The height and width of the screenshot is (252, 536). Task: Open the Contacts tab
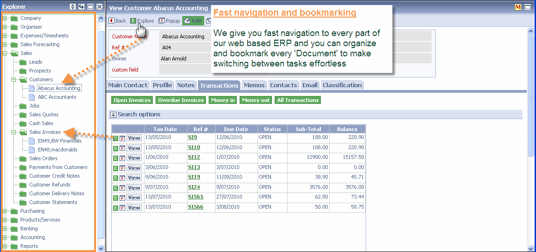283,85
